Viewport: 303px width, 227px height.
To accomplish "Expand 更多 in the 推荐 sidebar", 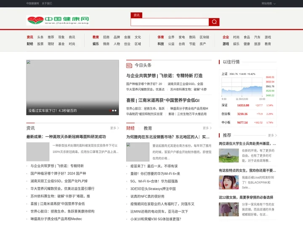I will point(272,135).
